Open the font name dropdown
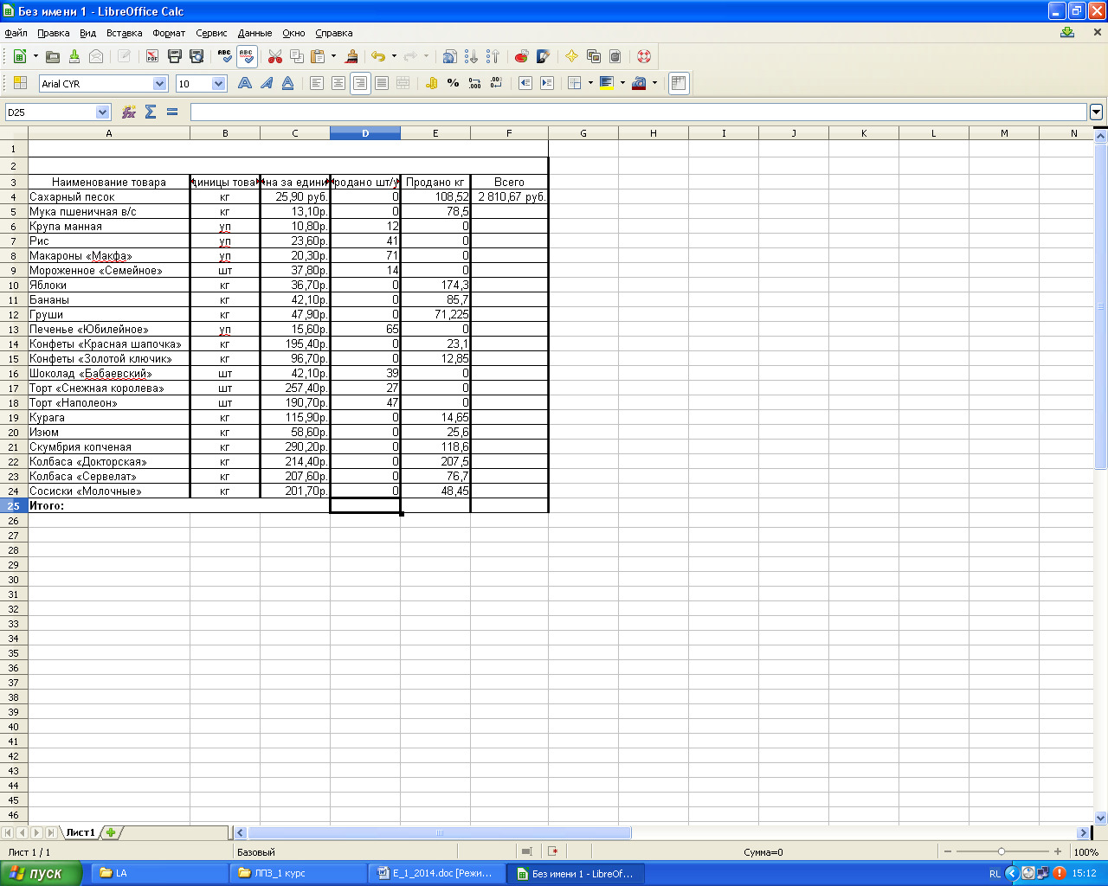 (160, 84)
